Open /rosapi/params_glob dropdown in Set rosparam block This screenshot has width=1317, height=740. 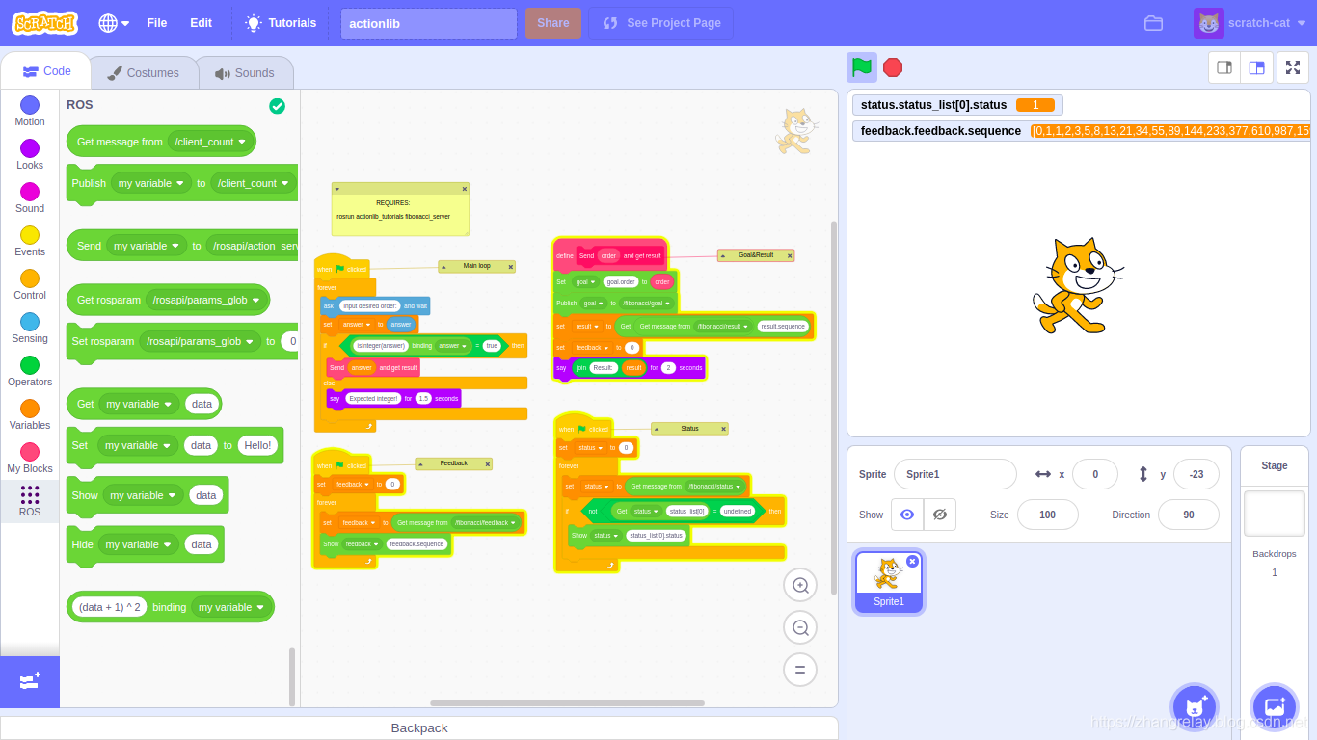[x=200, y=341]
